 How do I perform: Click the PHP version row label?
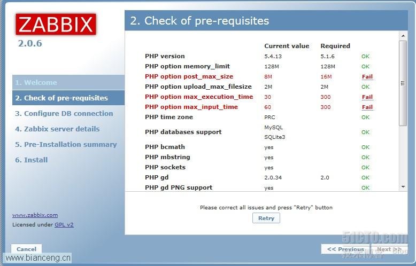coord(165,56)
